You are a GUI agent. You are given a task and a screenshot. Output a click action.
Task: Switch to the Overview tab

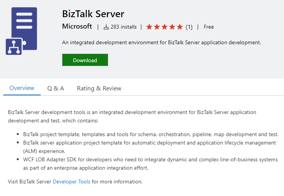[x=22, y=88]
